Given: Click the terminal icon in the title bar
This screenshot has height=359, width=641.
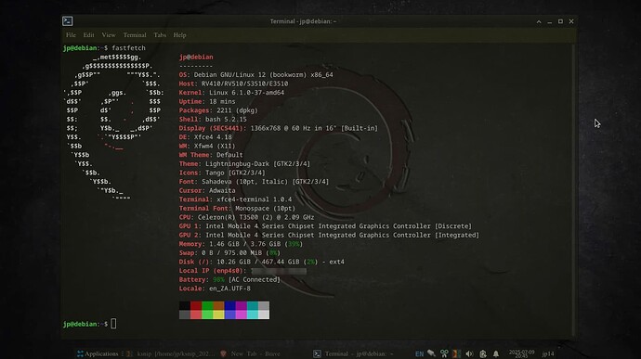Looking at the screenshot, I should click(x=68, y=20).
